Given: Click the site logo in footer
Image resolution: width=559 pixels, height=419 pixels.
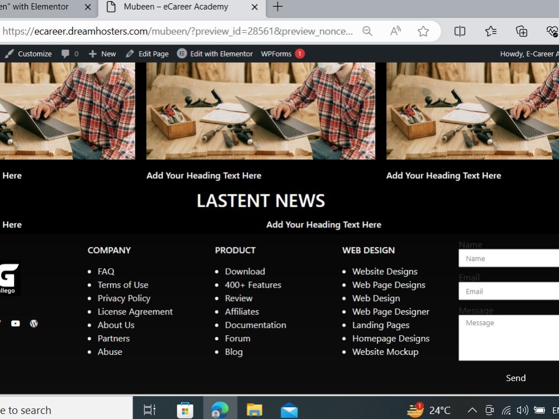Looking at the screenshot, I should tap(10, 278).
